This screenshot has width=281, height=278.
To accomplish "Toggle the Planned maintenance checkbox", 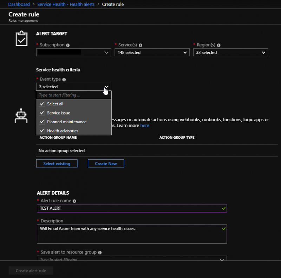I will 42,121.
